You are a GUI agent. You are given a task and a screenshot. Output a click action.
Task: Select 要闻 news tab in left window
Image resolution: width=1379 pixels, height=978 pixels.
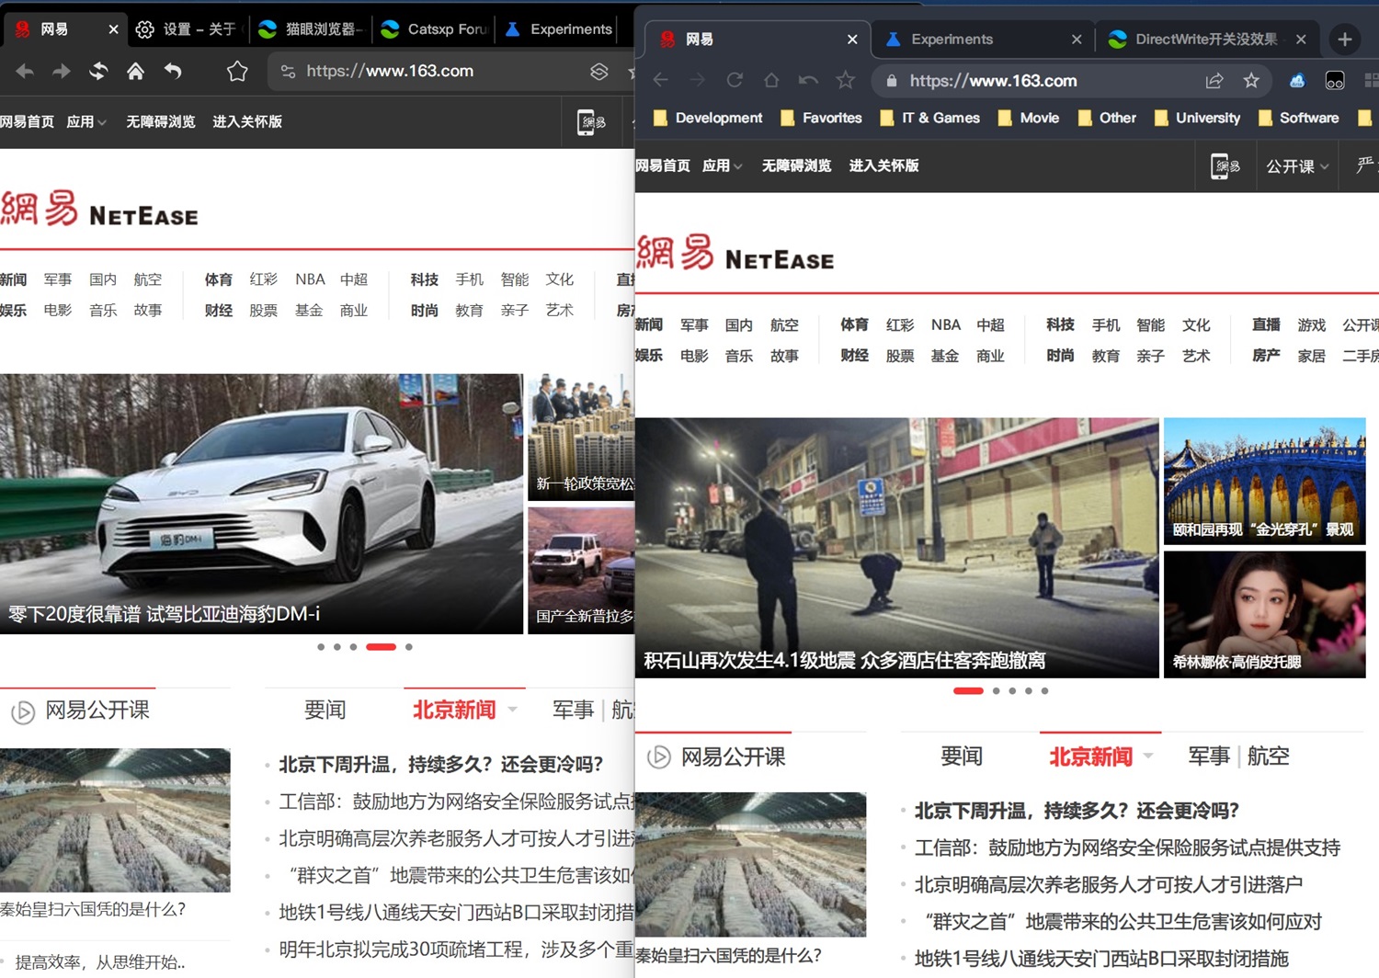coord(325,710)
